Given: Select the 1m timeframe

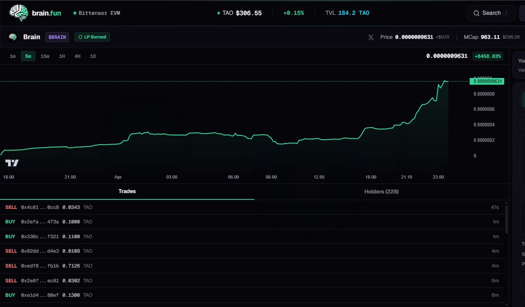Looking at the screenshot, I should coord(13,56).
